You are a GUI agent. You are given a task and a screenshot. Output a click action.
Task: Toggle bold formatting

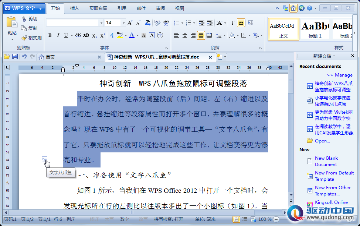tap(50, 35)
